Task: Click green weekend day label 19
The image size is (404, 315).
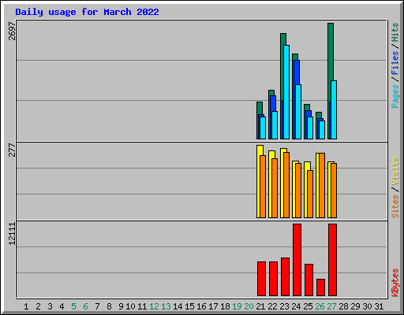Action: tap(237, 306)
